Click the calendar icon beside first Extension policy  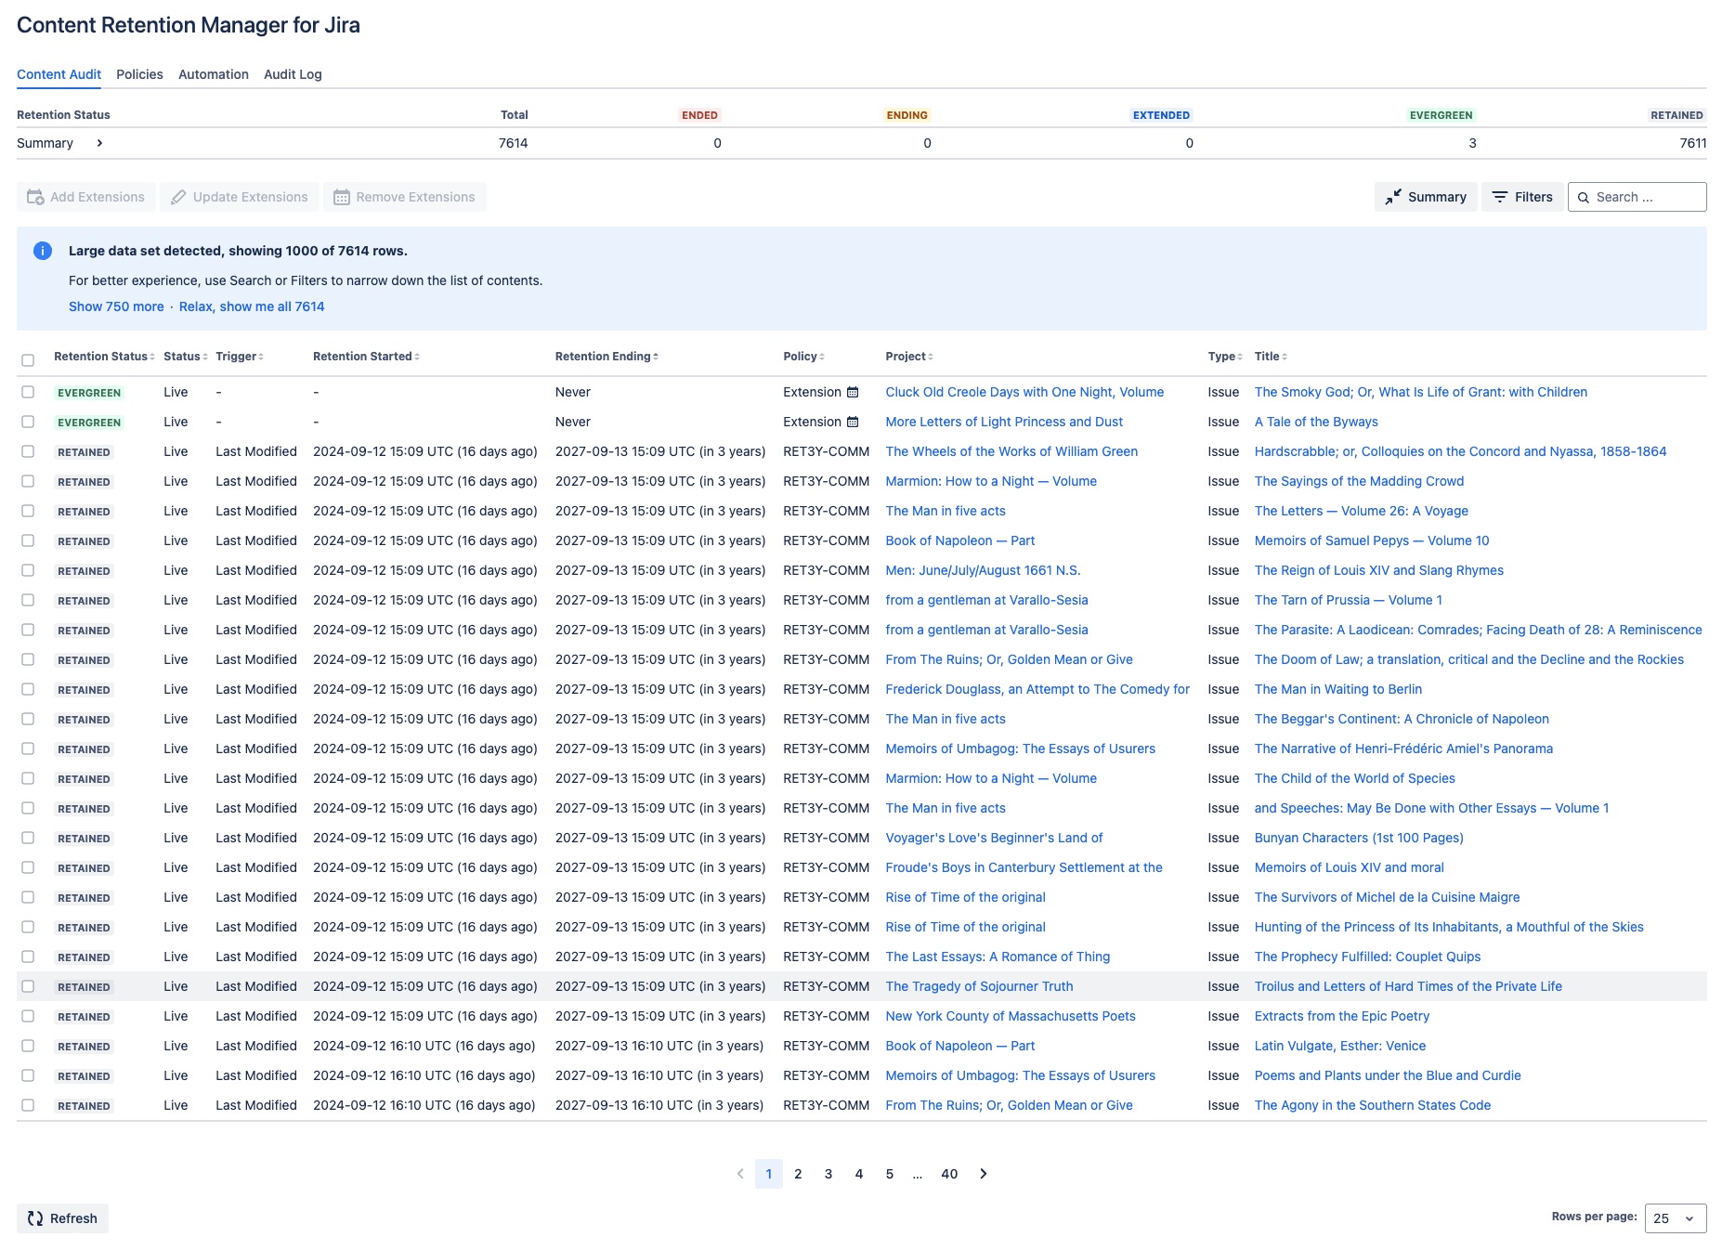(x=853, y=392)
